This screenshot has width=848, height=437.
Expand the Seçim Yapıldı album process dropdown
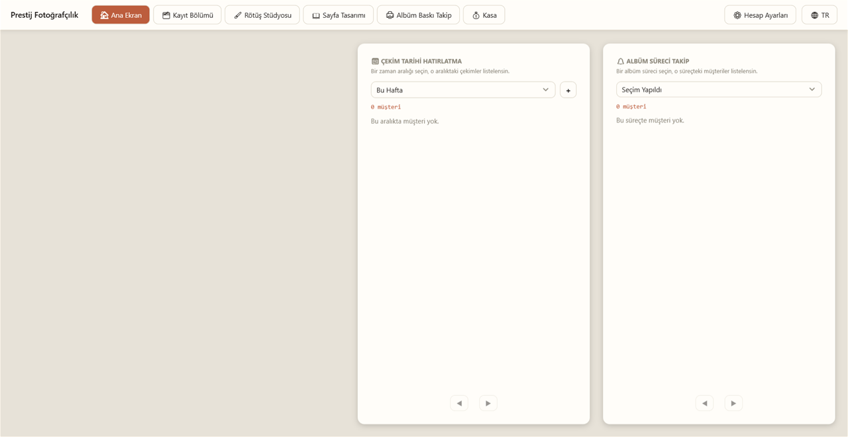pyautogui.click(x=719, y=89)
